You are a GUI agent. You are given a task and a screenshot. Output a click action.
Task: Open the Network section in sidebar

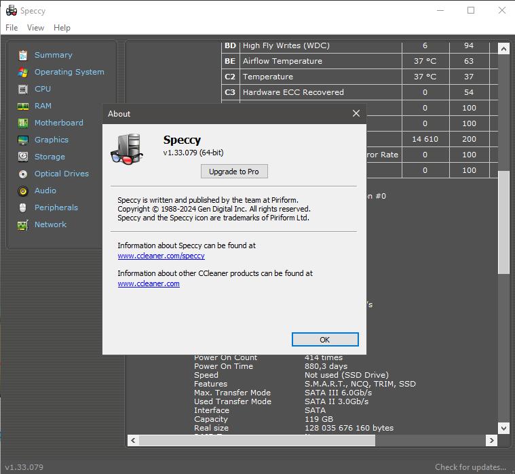pyautogui.click(x=50, y=224)
